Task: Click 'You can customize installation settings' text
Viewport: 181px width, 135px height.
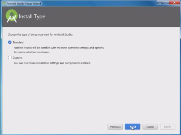Action: pos(52,63)
